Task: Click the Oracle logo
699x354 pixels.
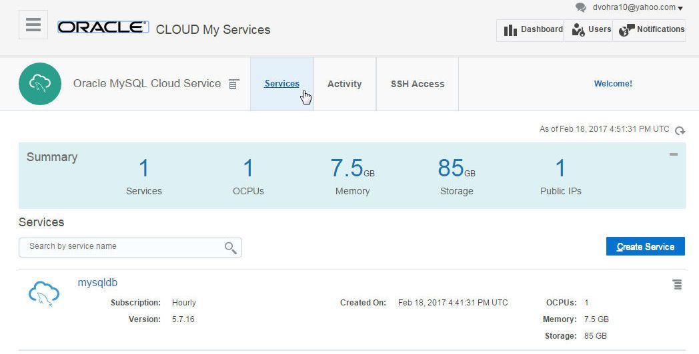Action: (x=103, y=27)
